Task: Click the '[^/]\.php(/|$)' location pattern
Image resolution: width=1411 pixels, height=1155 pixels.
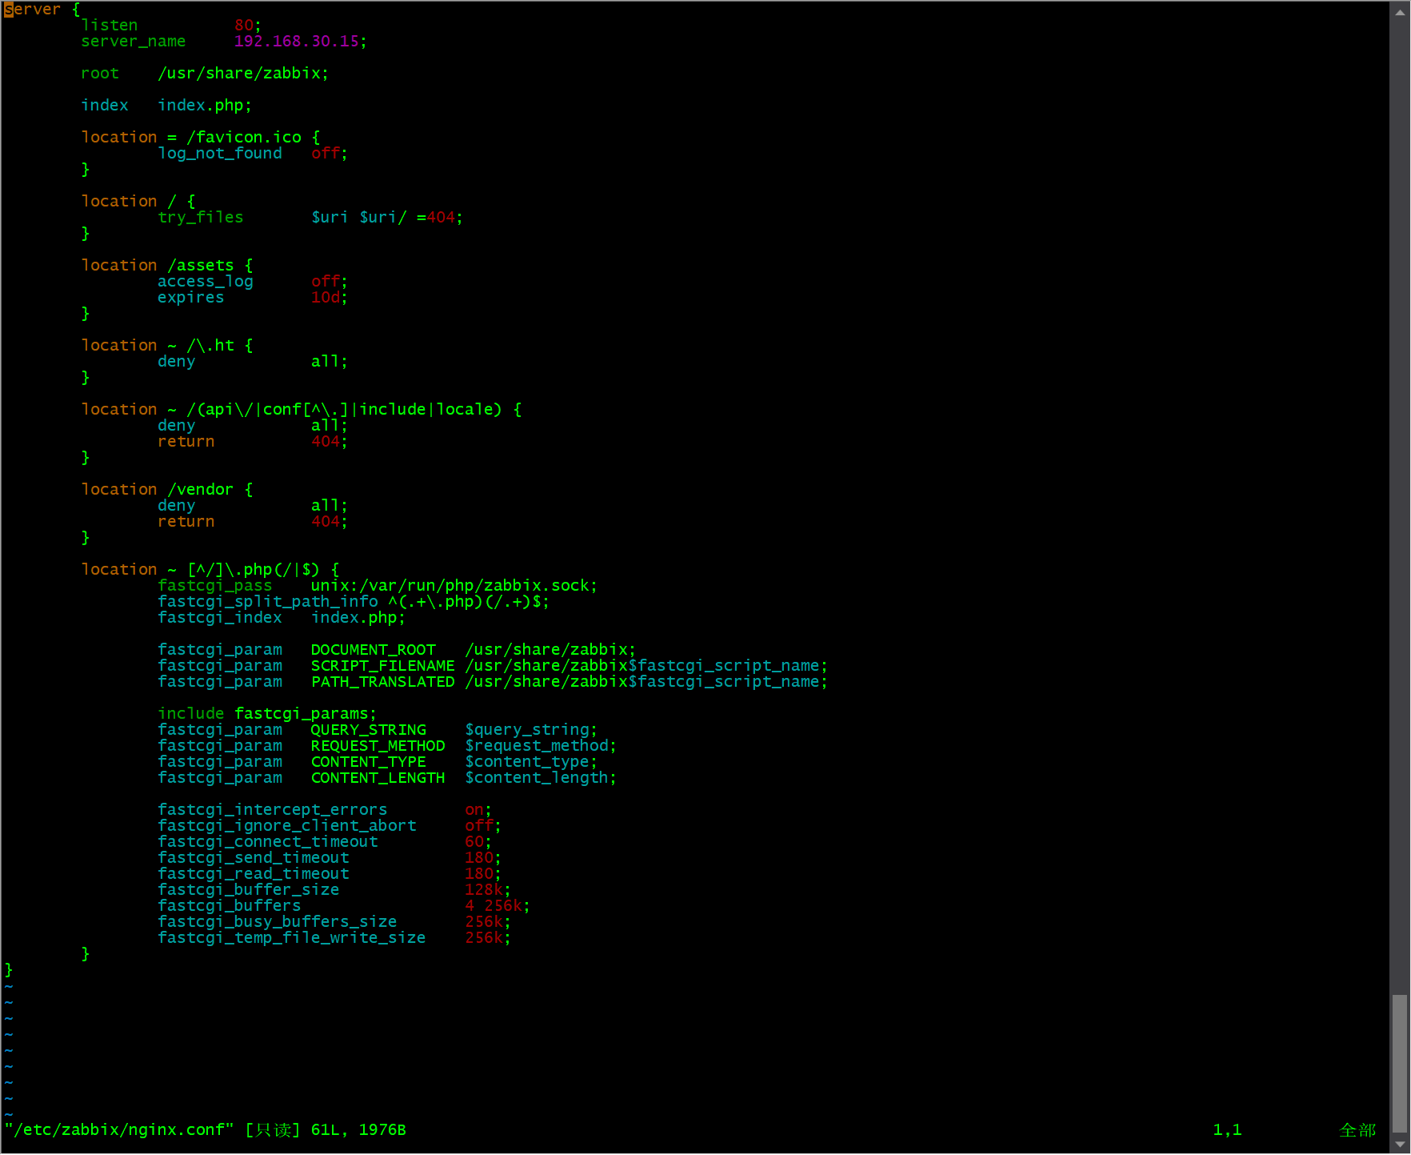Action: (254, 569)
